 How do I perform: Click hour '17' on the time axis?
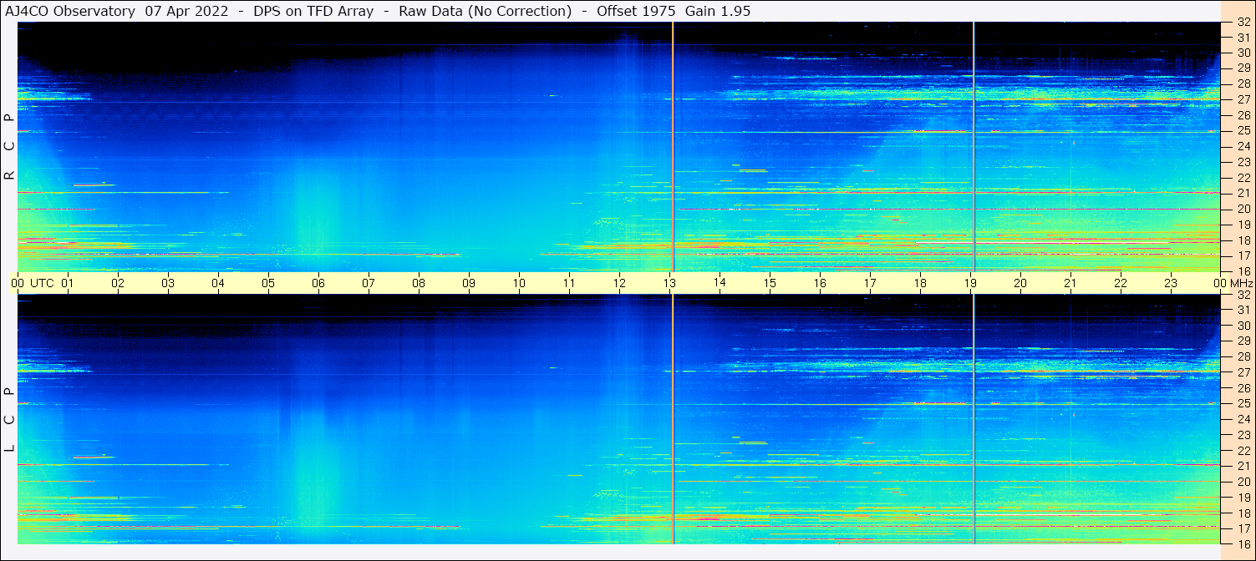[x=870, y=283]
